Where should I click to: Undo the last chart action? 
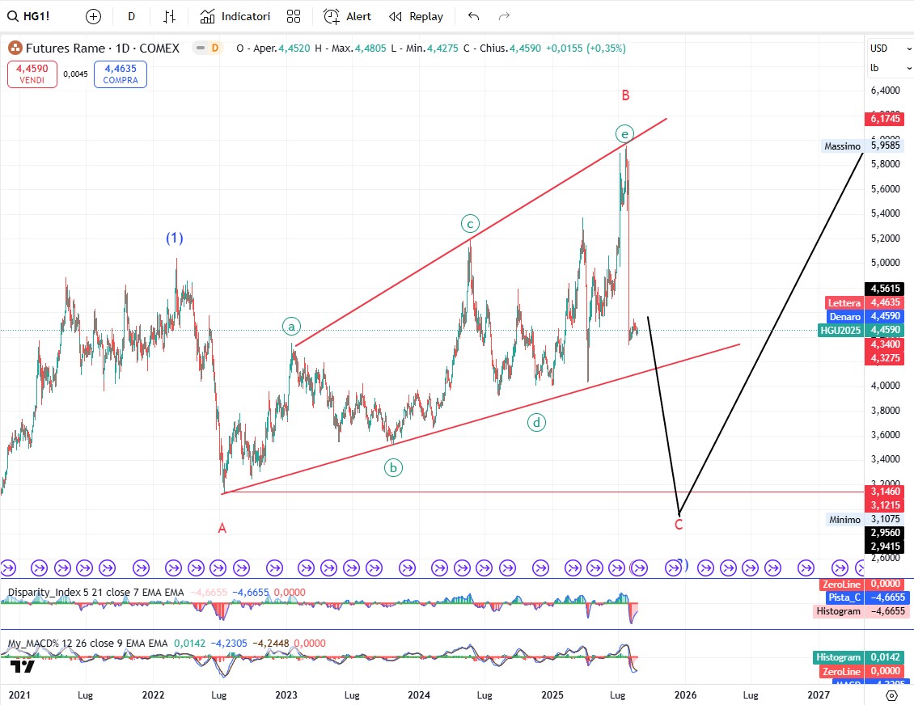pyautogui.click(x=473, y=16)
